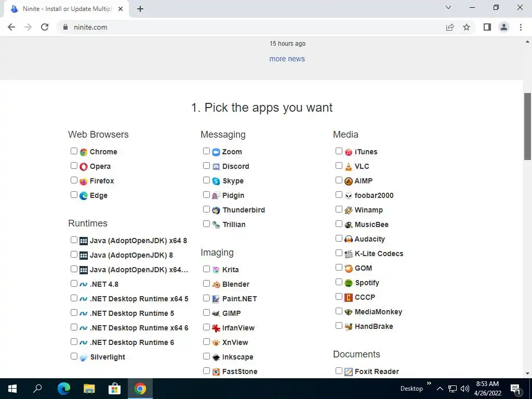This screenshot has height=399, width=532.
Task: Click the share this page icon
Action: [x=450, y=27]
